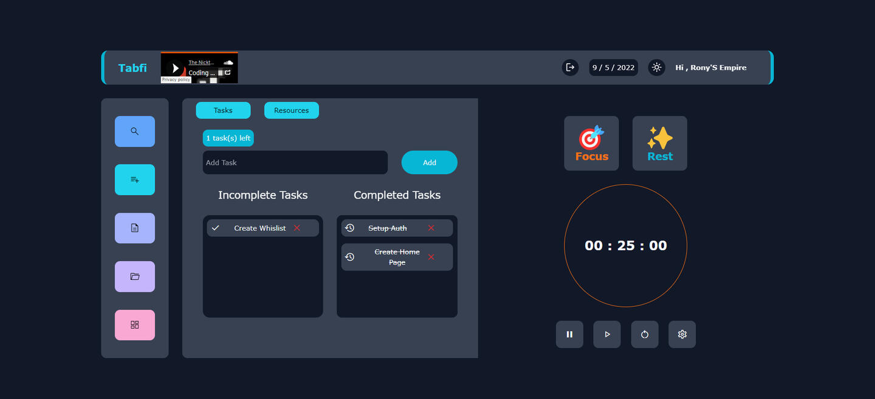
Task: Pause the pomodoro timer
Action: (569, 335)
